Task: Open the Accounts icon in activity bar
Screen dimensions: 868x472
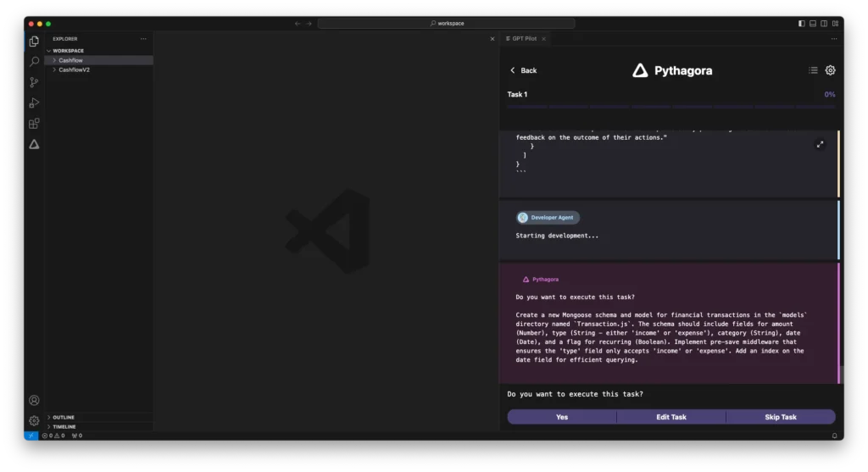Action: coord(34,400)
